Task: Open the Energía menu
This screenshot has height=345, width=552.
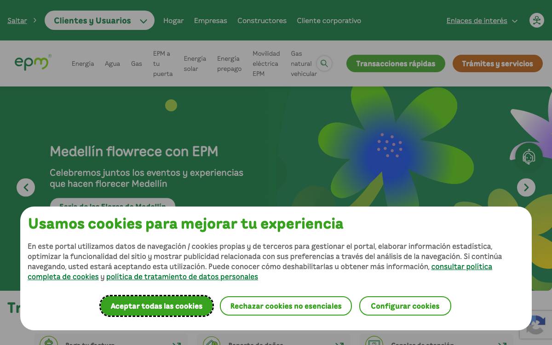Action: click(x=83, y=63)
